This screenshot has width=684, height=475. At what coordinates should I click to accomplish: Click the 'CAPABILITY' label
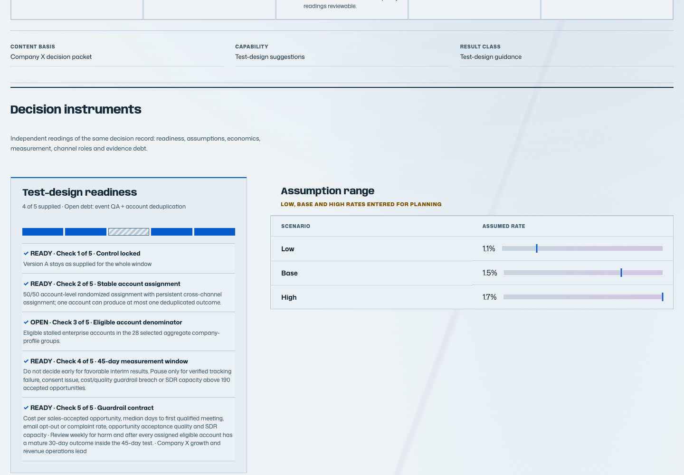click(252, 47)
